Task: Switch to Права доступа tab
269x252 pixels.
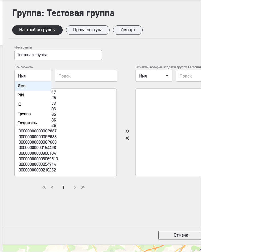Action: 88,30
